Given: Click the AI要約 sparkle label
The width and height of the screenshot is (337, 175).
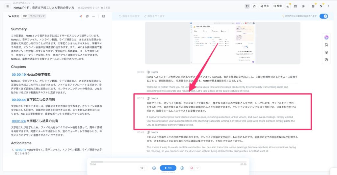Looking at the screenshot, I should click(14, 16).
